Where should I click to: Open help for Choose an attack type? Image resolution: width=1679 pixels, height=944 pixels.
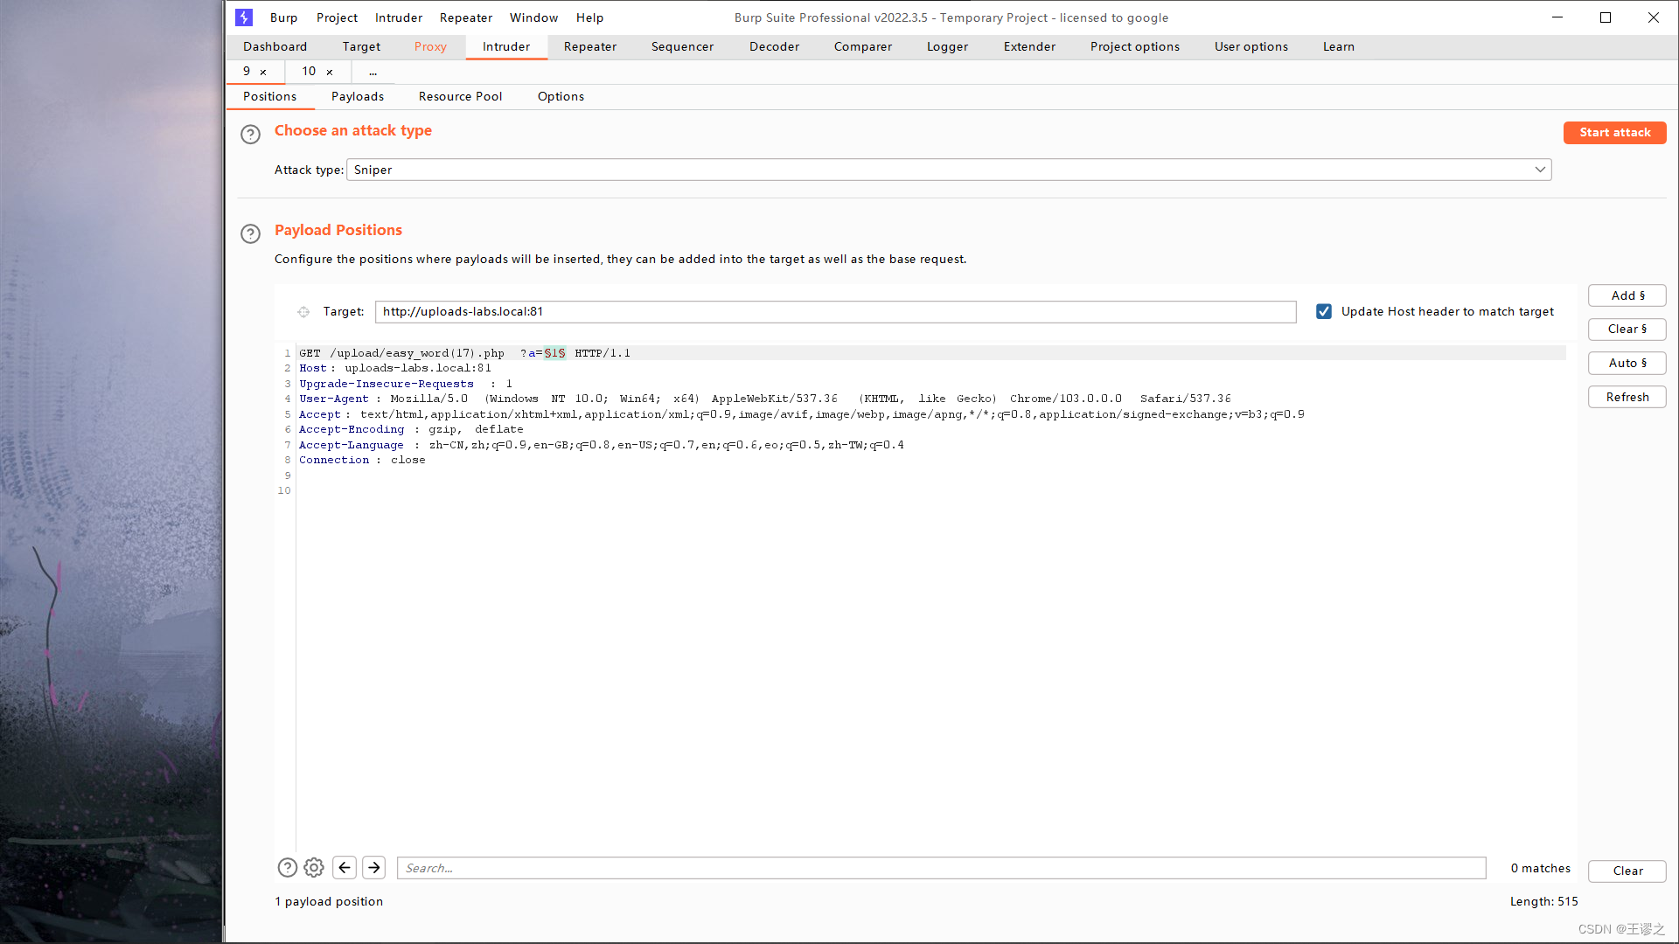point(250,134)
